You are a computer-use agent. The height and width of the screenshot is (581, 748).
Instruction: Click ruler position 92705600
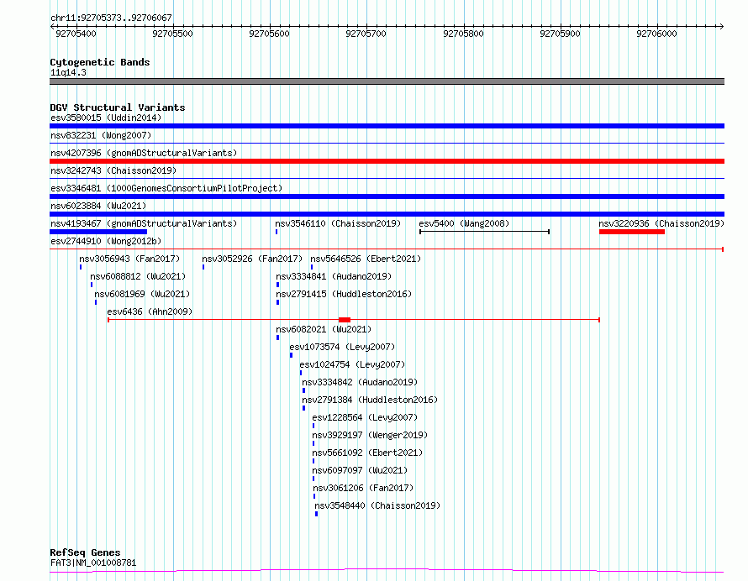pyautogui.click(x=270, y=34)
